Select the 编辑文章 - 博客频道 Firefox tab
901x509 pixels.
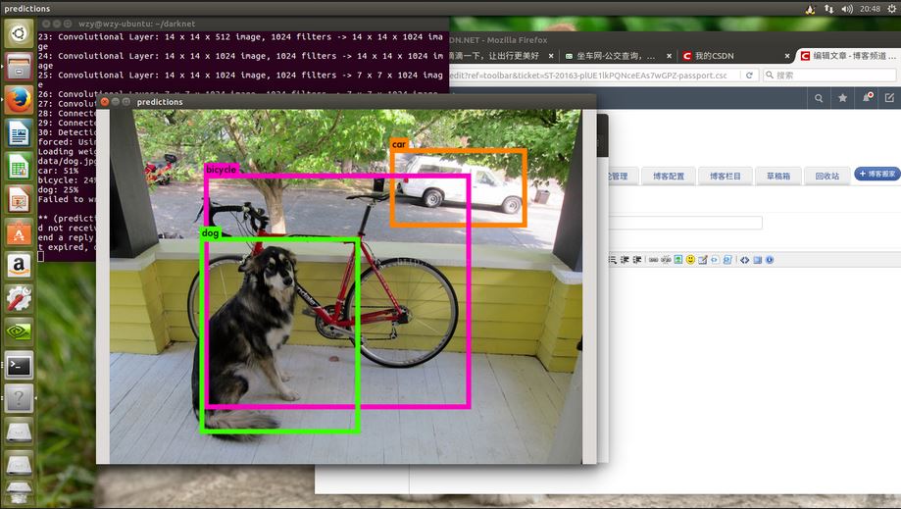pyautogui.click(x=848, y=56)
